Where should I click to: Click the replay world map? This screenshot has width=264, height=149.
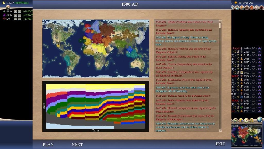[96, 48]
